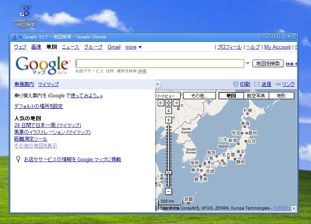Pan the map left with arrow button
311x224 pixels.
click(161, 103)
